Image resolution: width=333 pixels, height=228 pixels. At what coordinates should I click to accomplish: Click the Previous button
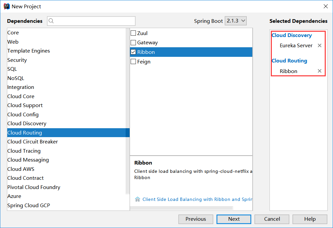point(196,219)
